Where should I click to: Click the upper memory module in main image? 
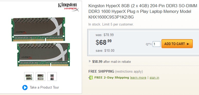[38, 29]
